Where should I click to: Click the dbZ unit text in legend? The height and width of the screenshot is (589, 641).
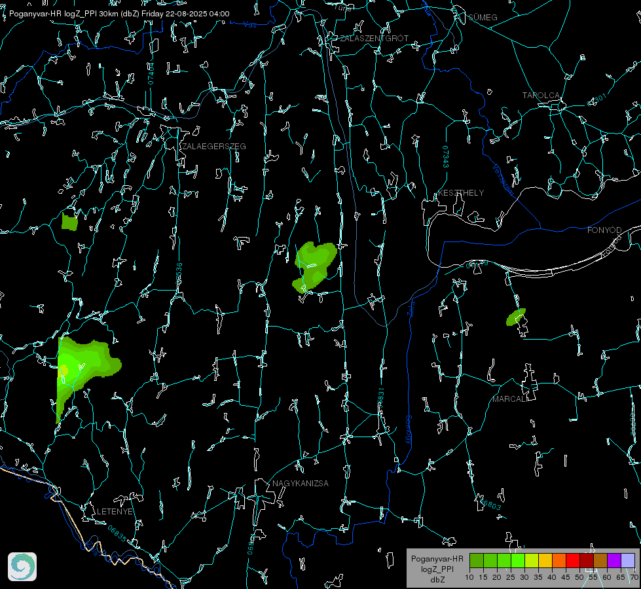437,580
